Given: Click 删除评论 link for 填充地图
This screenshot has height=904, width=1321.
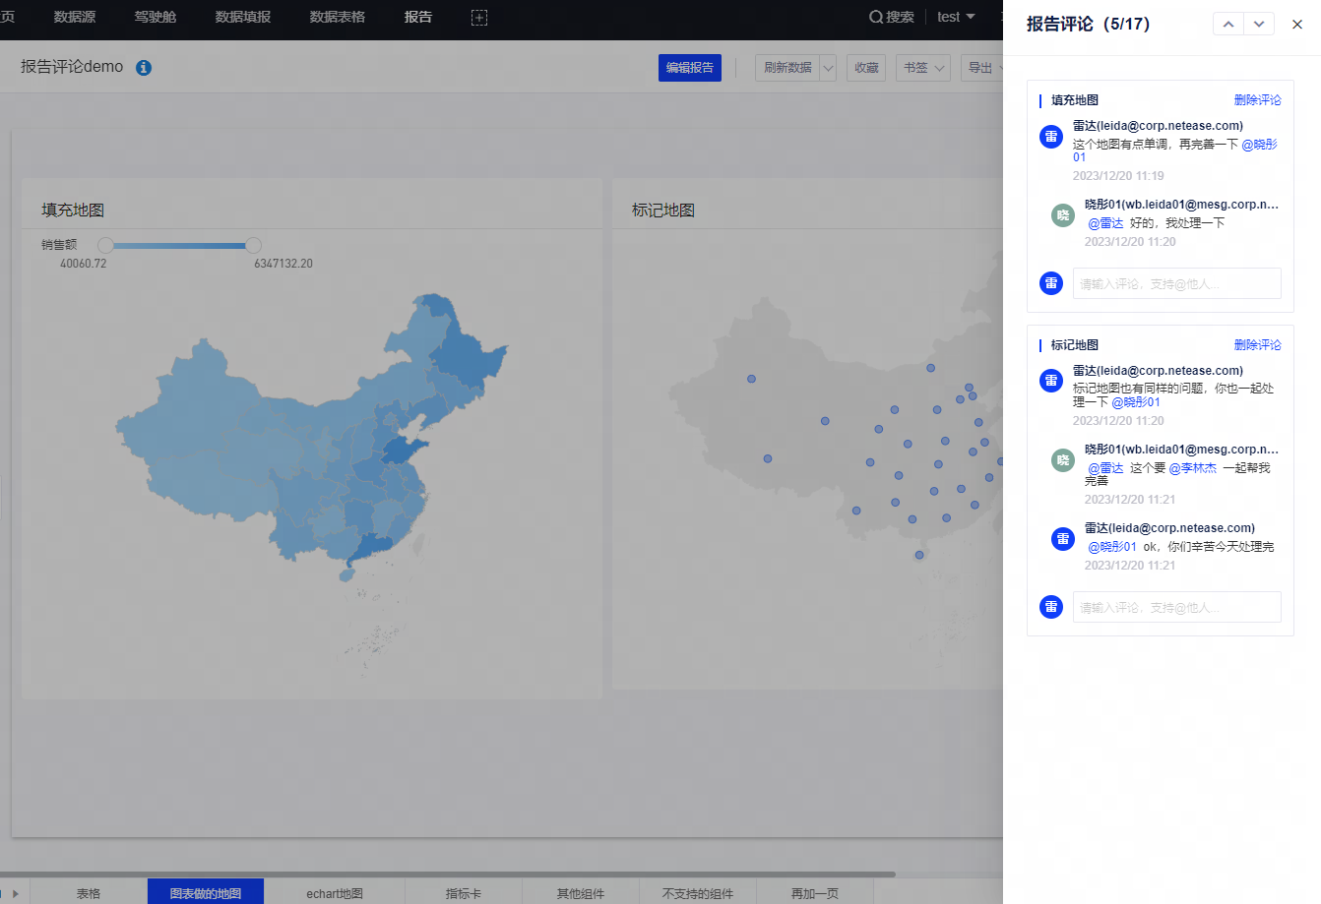Looking at the screenshot, I should pos(1257,100).
